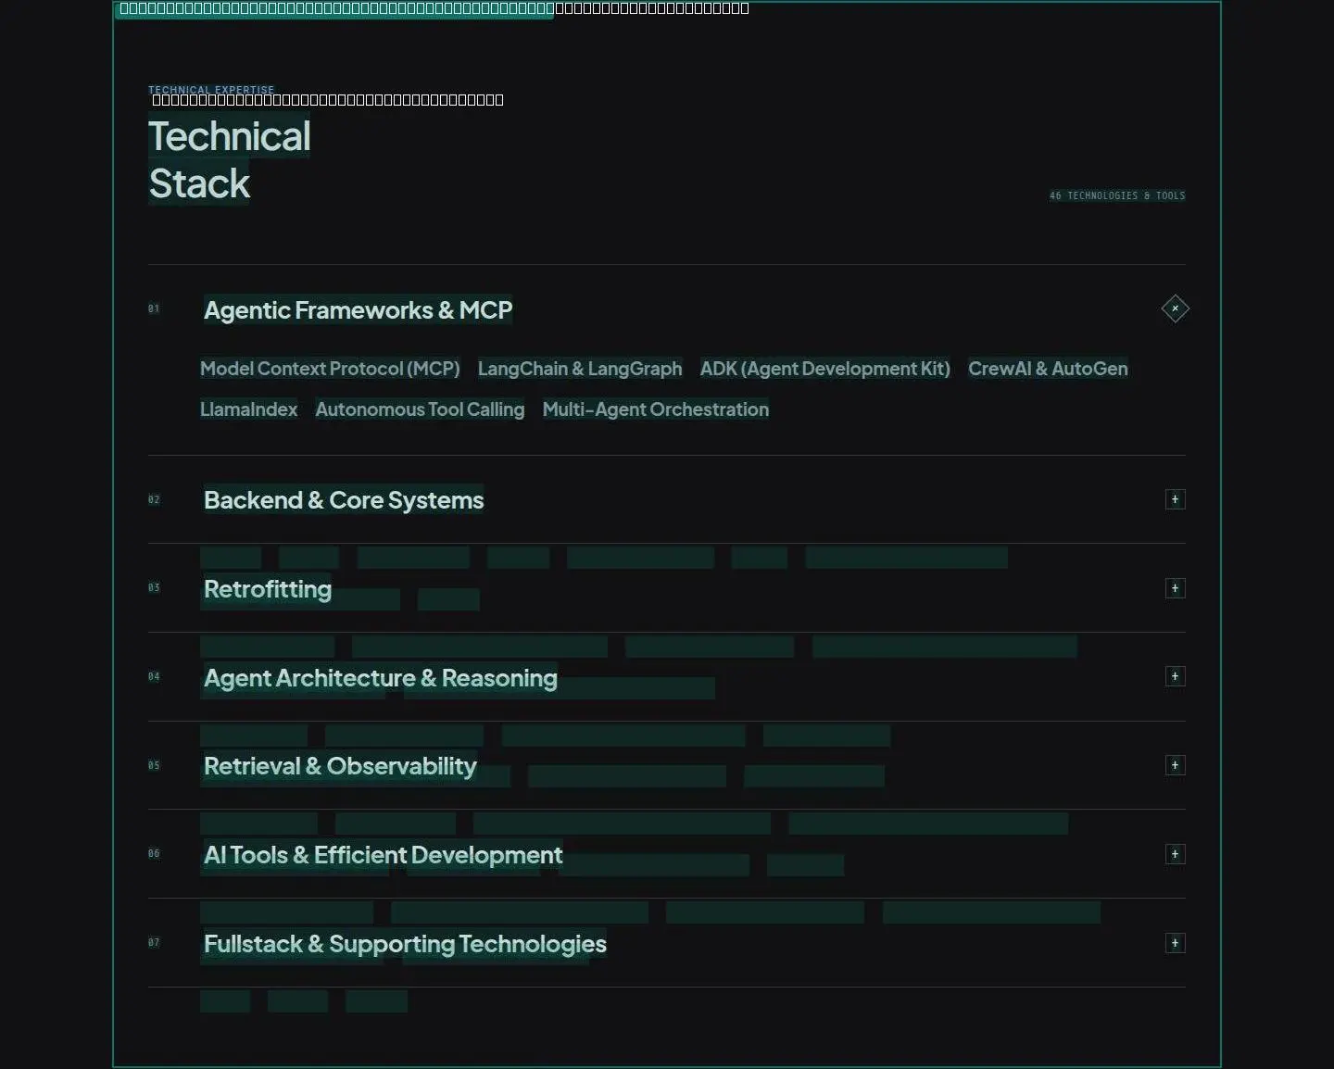Click the Technical Stack title
Image resolution: width=1334 pixels, height=1069 pixels.
pyautogui.click(x=230, y=160)
